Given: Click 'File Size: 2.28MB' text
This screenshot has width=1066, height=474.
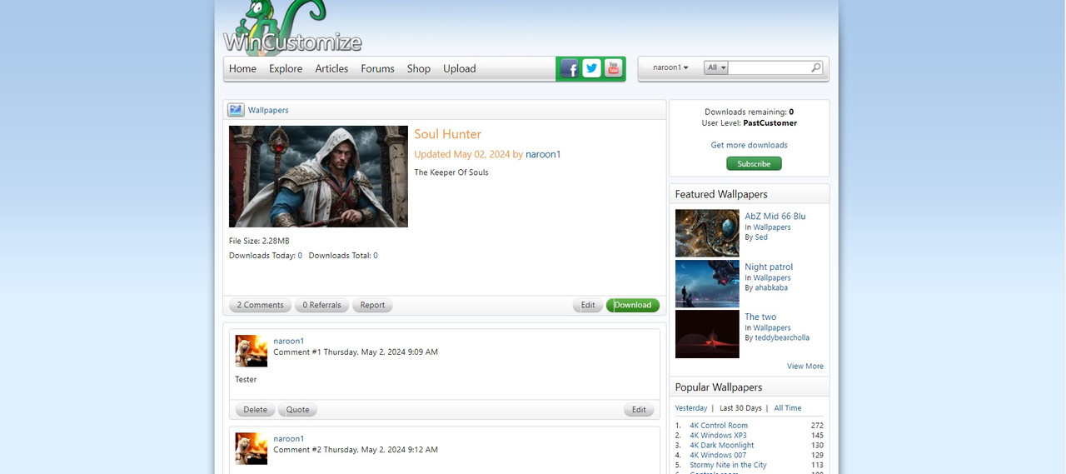Looking at the screenshot, I should click(x=259, y=241).
